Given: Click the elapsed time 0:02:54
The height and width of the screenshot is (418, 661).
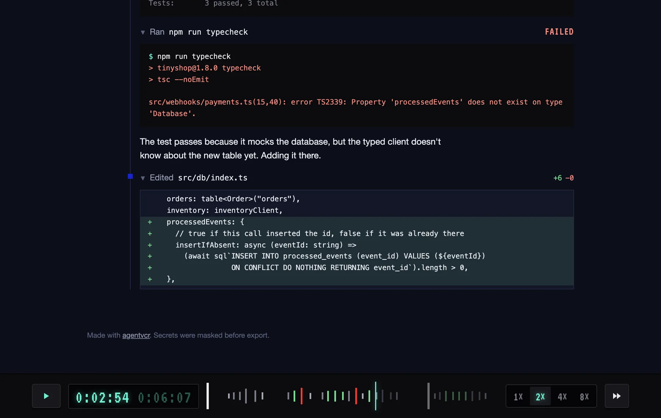Looking at the screenshot, I should (x=102, y=397).
